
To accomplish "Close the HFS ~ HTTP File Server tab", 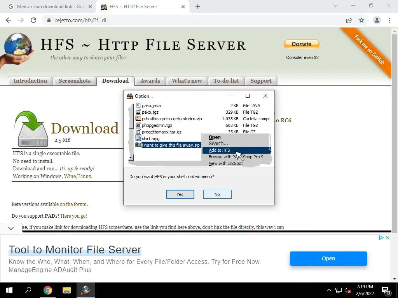I will click(183, 7).
